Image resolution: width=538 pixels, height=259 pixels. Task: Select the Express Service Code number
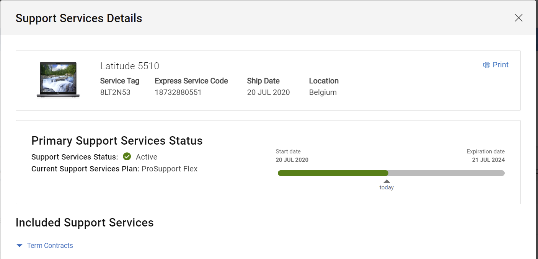(178, 92)
